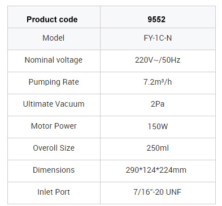Click the Inlet Port label
The height and width of the screenshot is (206, 222).
[x=54, y=192]
